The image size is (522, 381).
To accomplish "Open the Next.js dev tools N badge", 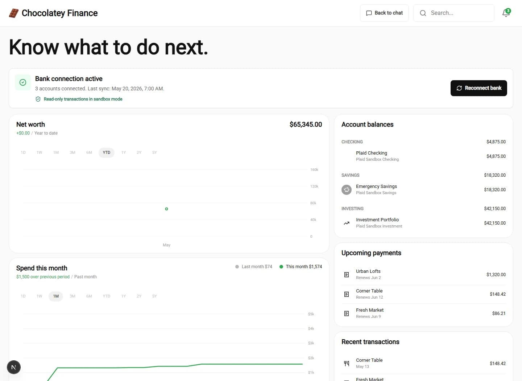I will coord(14,367).
